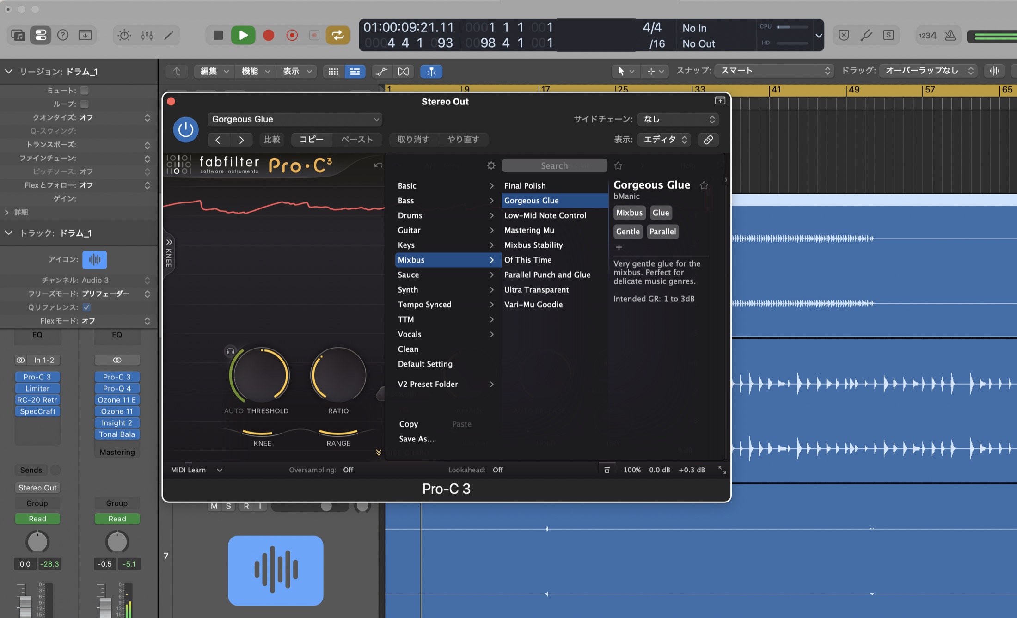Stop playback with the stop button
The image size is (1017, 618).
coord(218,35)
